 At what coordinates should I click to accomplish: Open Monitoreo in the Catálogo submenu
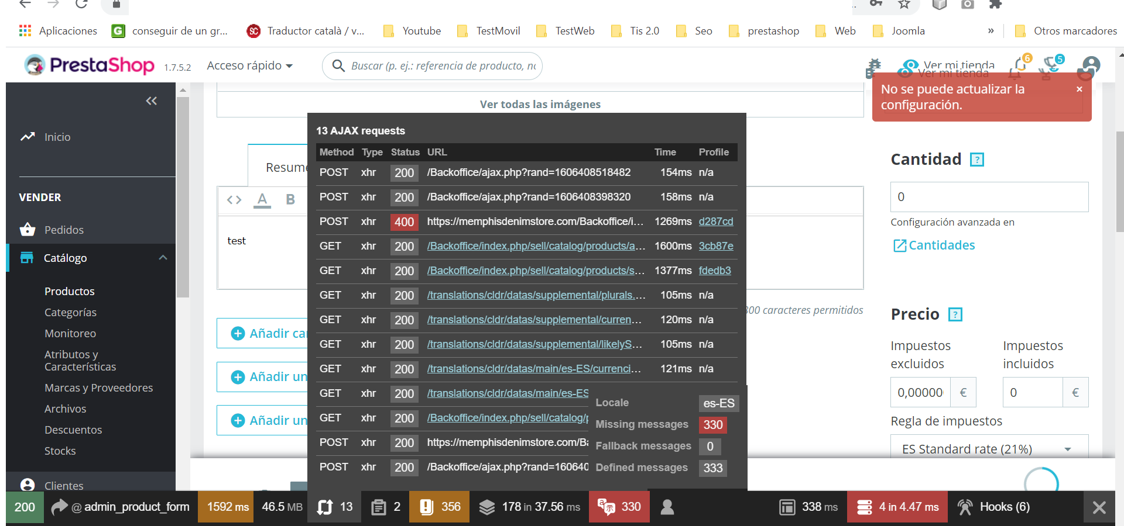[70, 333]
